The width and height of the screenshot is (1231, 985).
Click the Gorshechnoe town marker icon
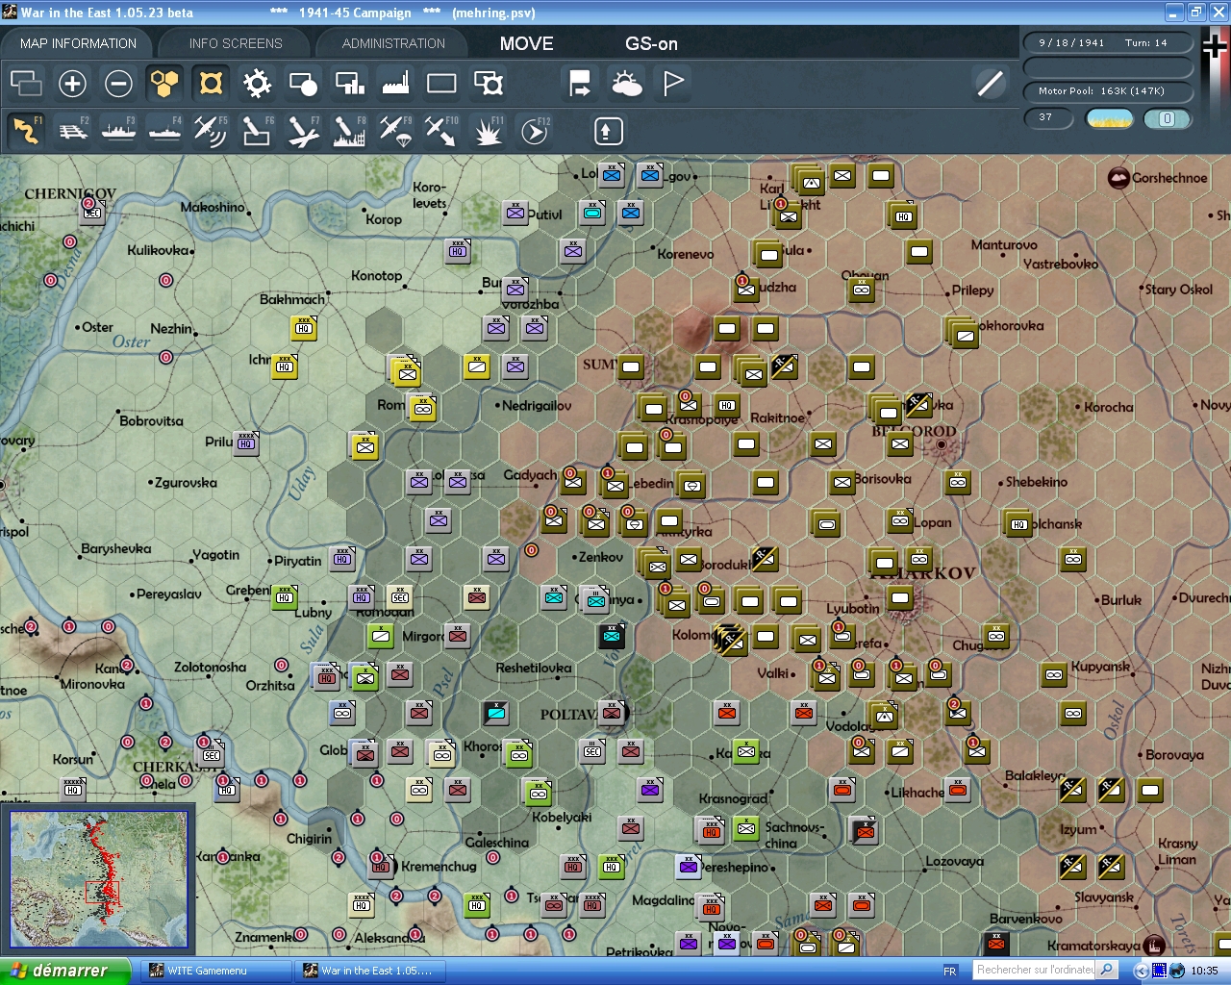1118,178
